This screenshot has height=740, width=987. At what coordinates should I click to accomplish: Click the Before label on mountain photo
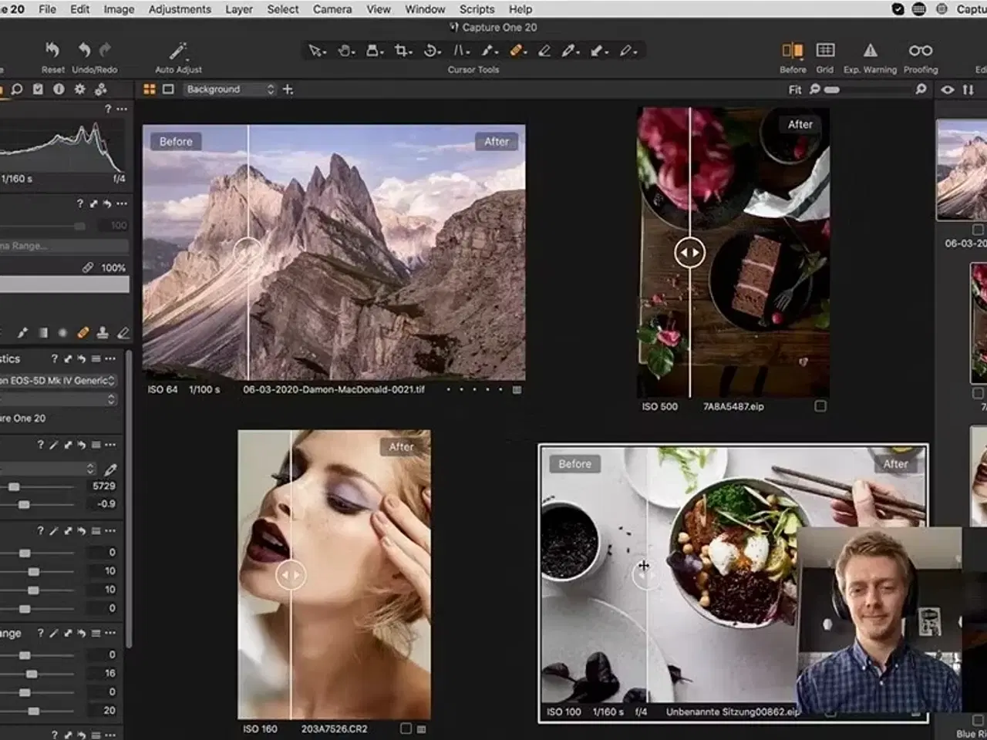point(176,142)
